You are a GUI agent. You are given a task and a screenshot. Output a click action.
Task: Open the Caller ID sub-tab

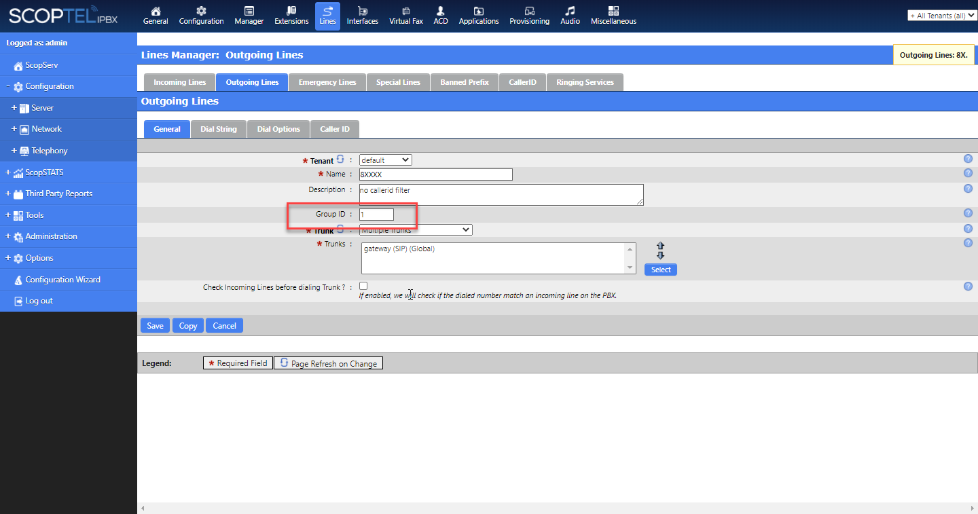click(x=335, y=129)
